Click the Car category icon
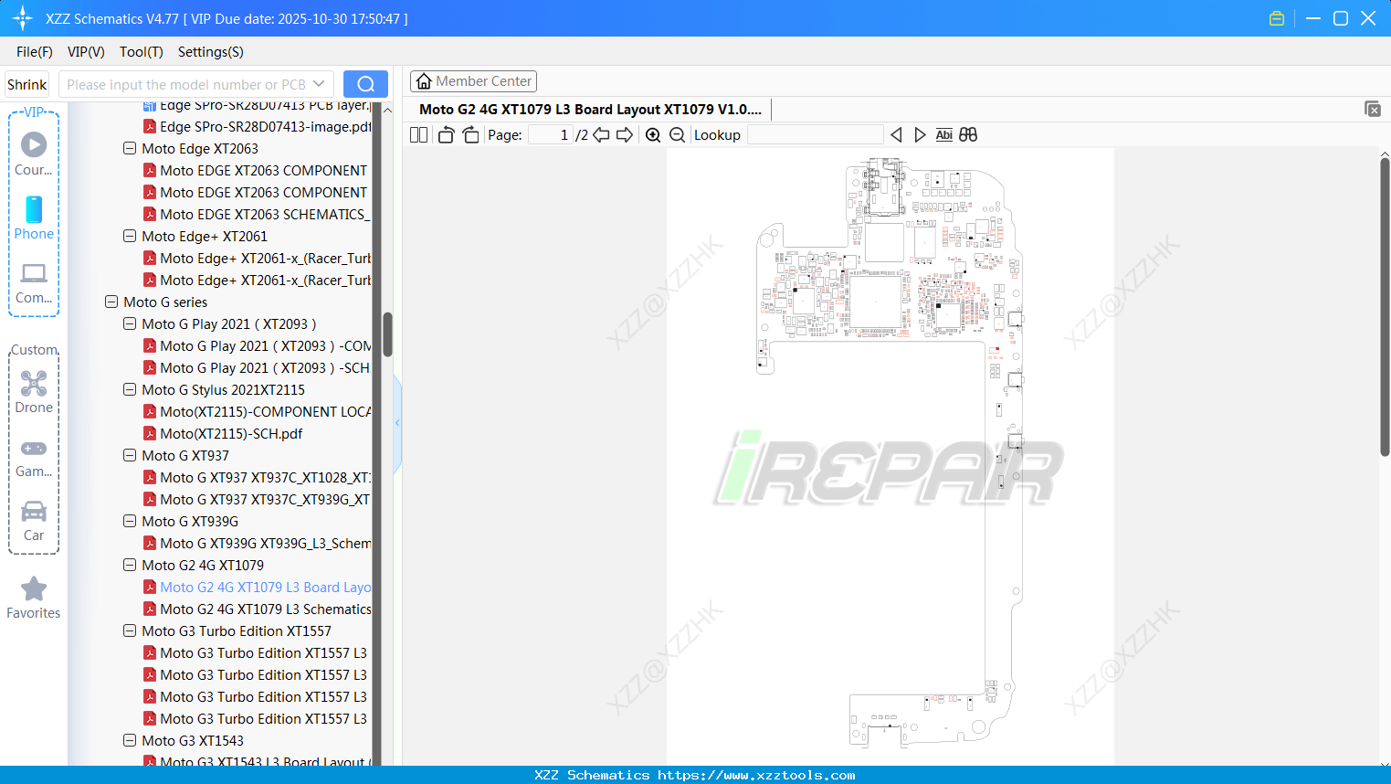 (33, 514)
